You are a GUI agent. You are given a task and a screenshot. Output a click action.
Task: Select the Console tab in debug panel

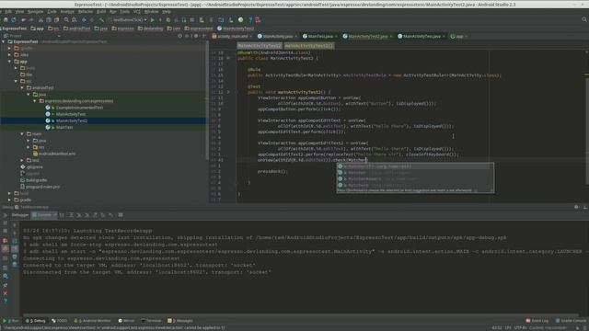[x=44, y=215]
